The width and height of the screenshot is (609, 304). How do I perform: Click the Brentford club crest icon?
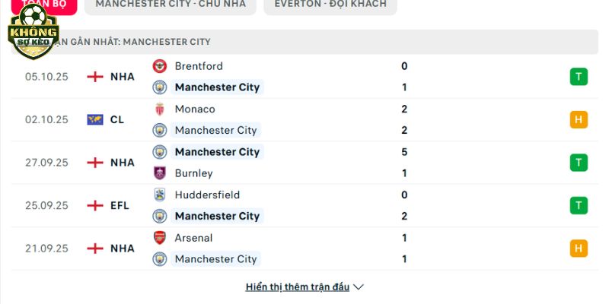[160, 66]
